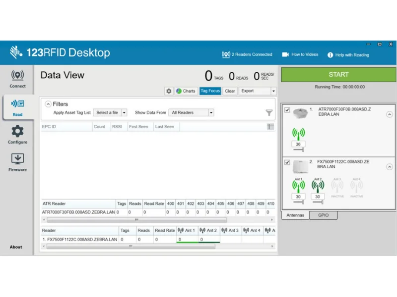Open the column chooser grid icon
Viewport: 397px width, 297px height.
pos(270,127)
